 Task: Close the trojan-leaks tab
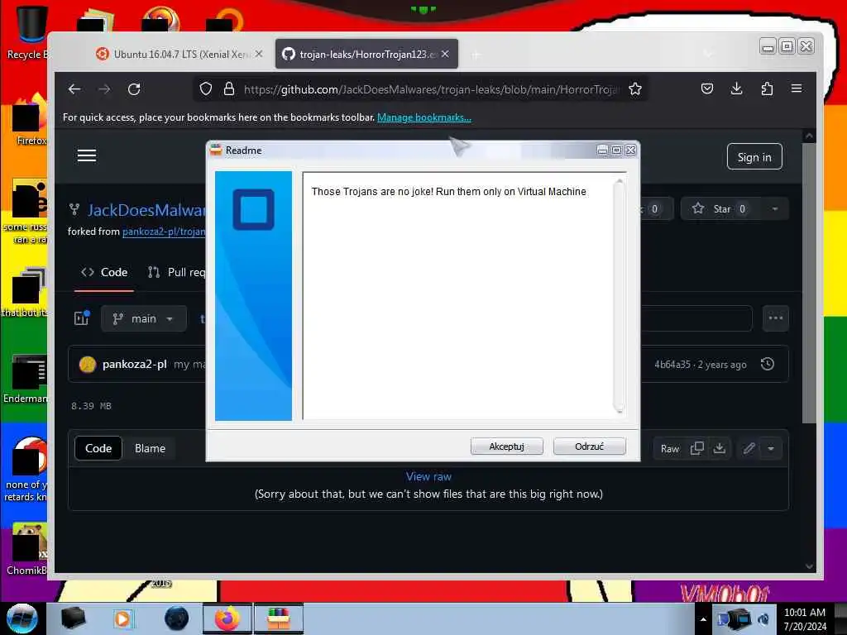coord(445,54)
